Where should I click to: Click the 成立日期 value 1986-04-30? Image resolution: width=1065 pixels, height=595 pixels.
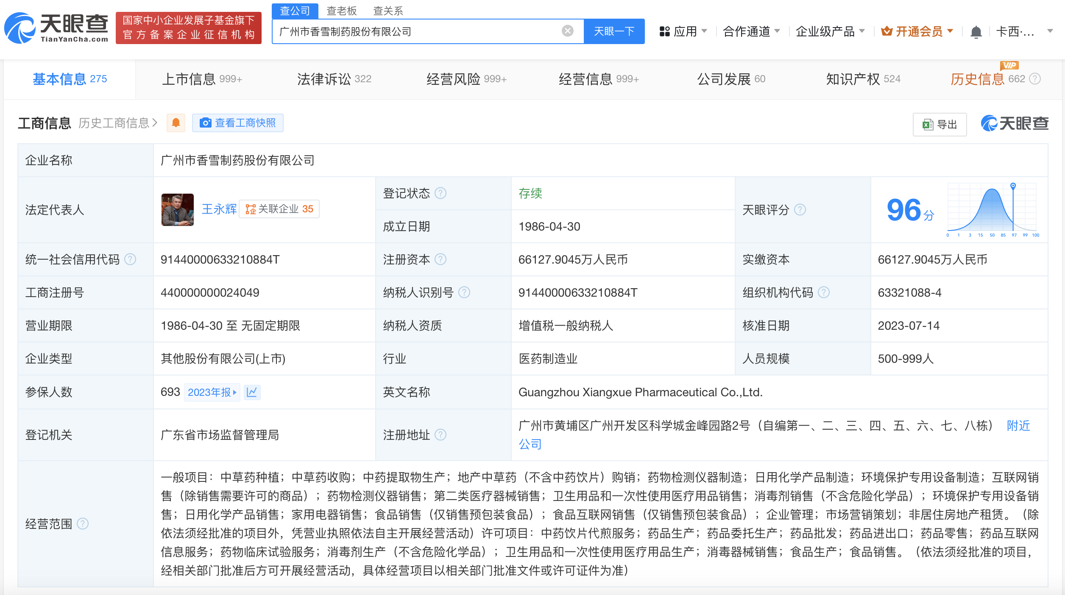tap(549, 226)
